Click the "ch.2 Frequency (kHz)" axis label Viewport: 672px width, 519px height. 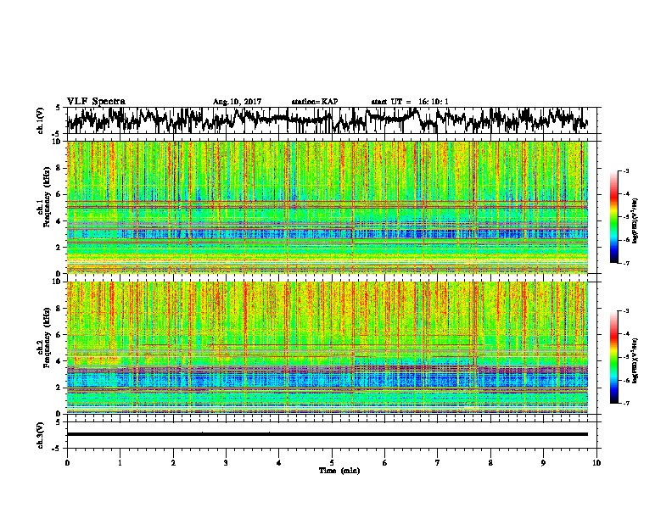tap(44, 337)
